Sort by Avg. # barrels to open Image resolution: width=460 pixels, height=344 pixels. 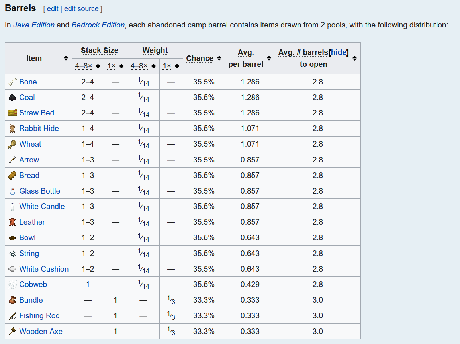[x=355, y=58]
